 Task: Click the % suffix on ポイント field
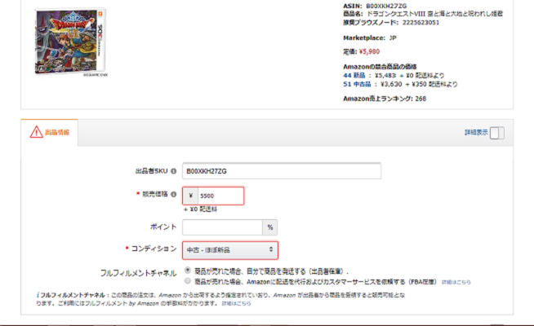(x=270, y=227)
